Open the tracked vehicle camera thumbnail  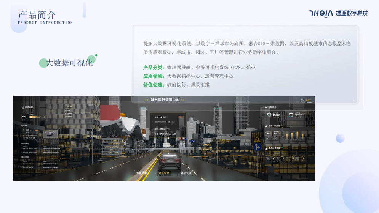(x=50, y=134)
